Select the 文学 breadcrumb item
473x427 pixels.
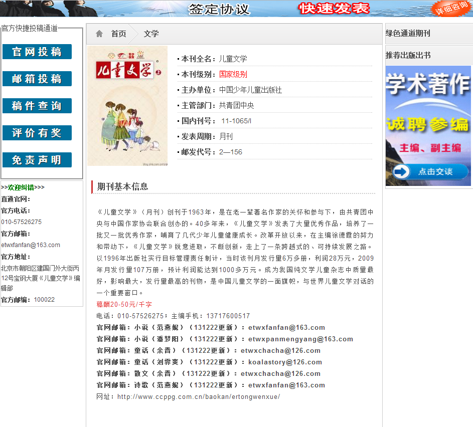tap(151, 34)
